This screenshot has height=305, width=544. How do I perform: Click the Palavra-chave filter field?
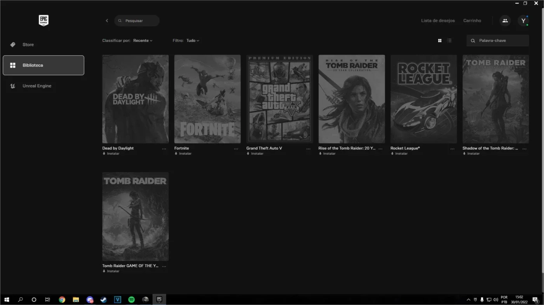[498, 40]
